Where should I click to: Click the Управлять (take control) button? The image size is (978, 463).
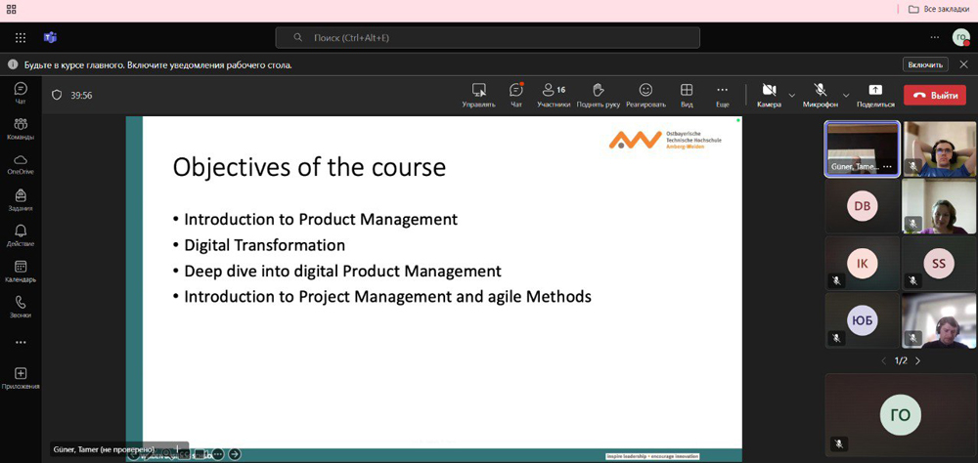[x=479, y=94]
